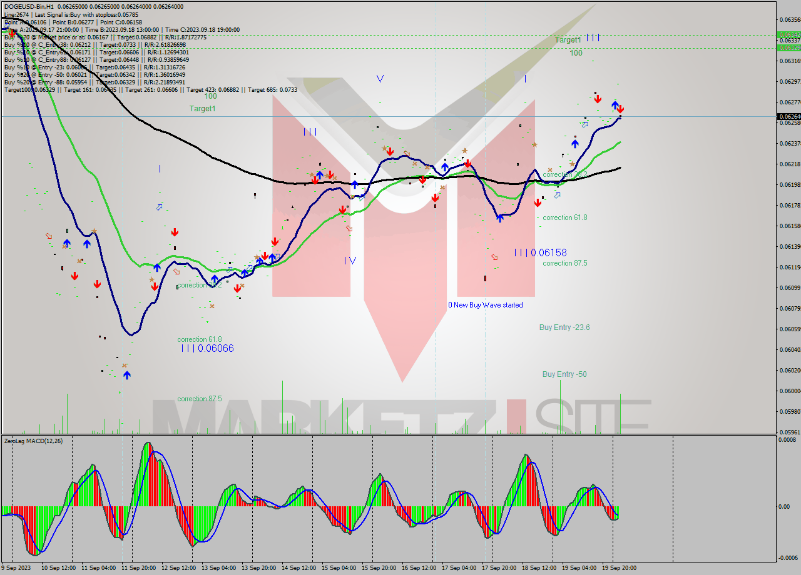The height and width of the screenshot is (575, 801).
Task: Select the Target100 / Target 161 summary line
Action: click(x=150, y=89)
